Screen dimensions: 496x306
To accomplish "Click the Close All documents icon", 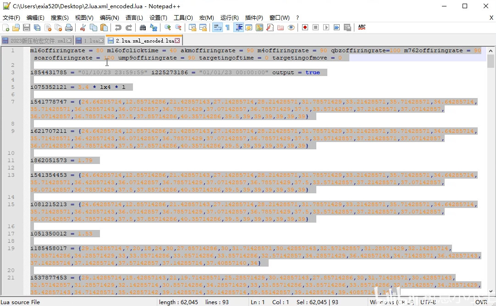I will pos(58,27).
